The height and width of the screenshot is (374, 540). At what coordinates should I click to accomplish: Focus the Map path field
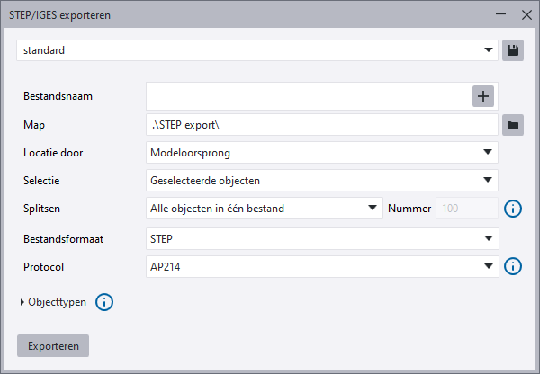(321, 125)
